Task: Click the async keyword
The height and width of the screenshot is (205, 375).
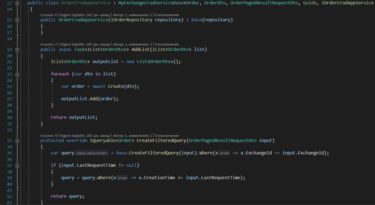Action: 65,49
